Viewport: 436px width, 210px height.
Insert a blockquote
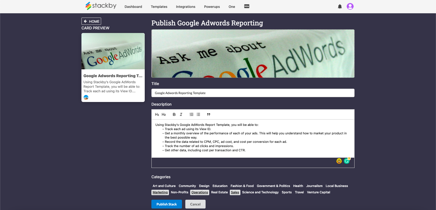coord(209,114)
